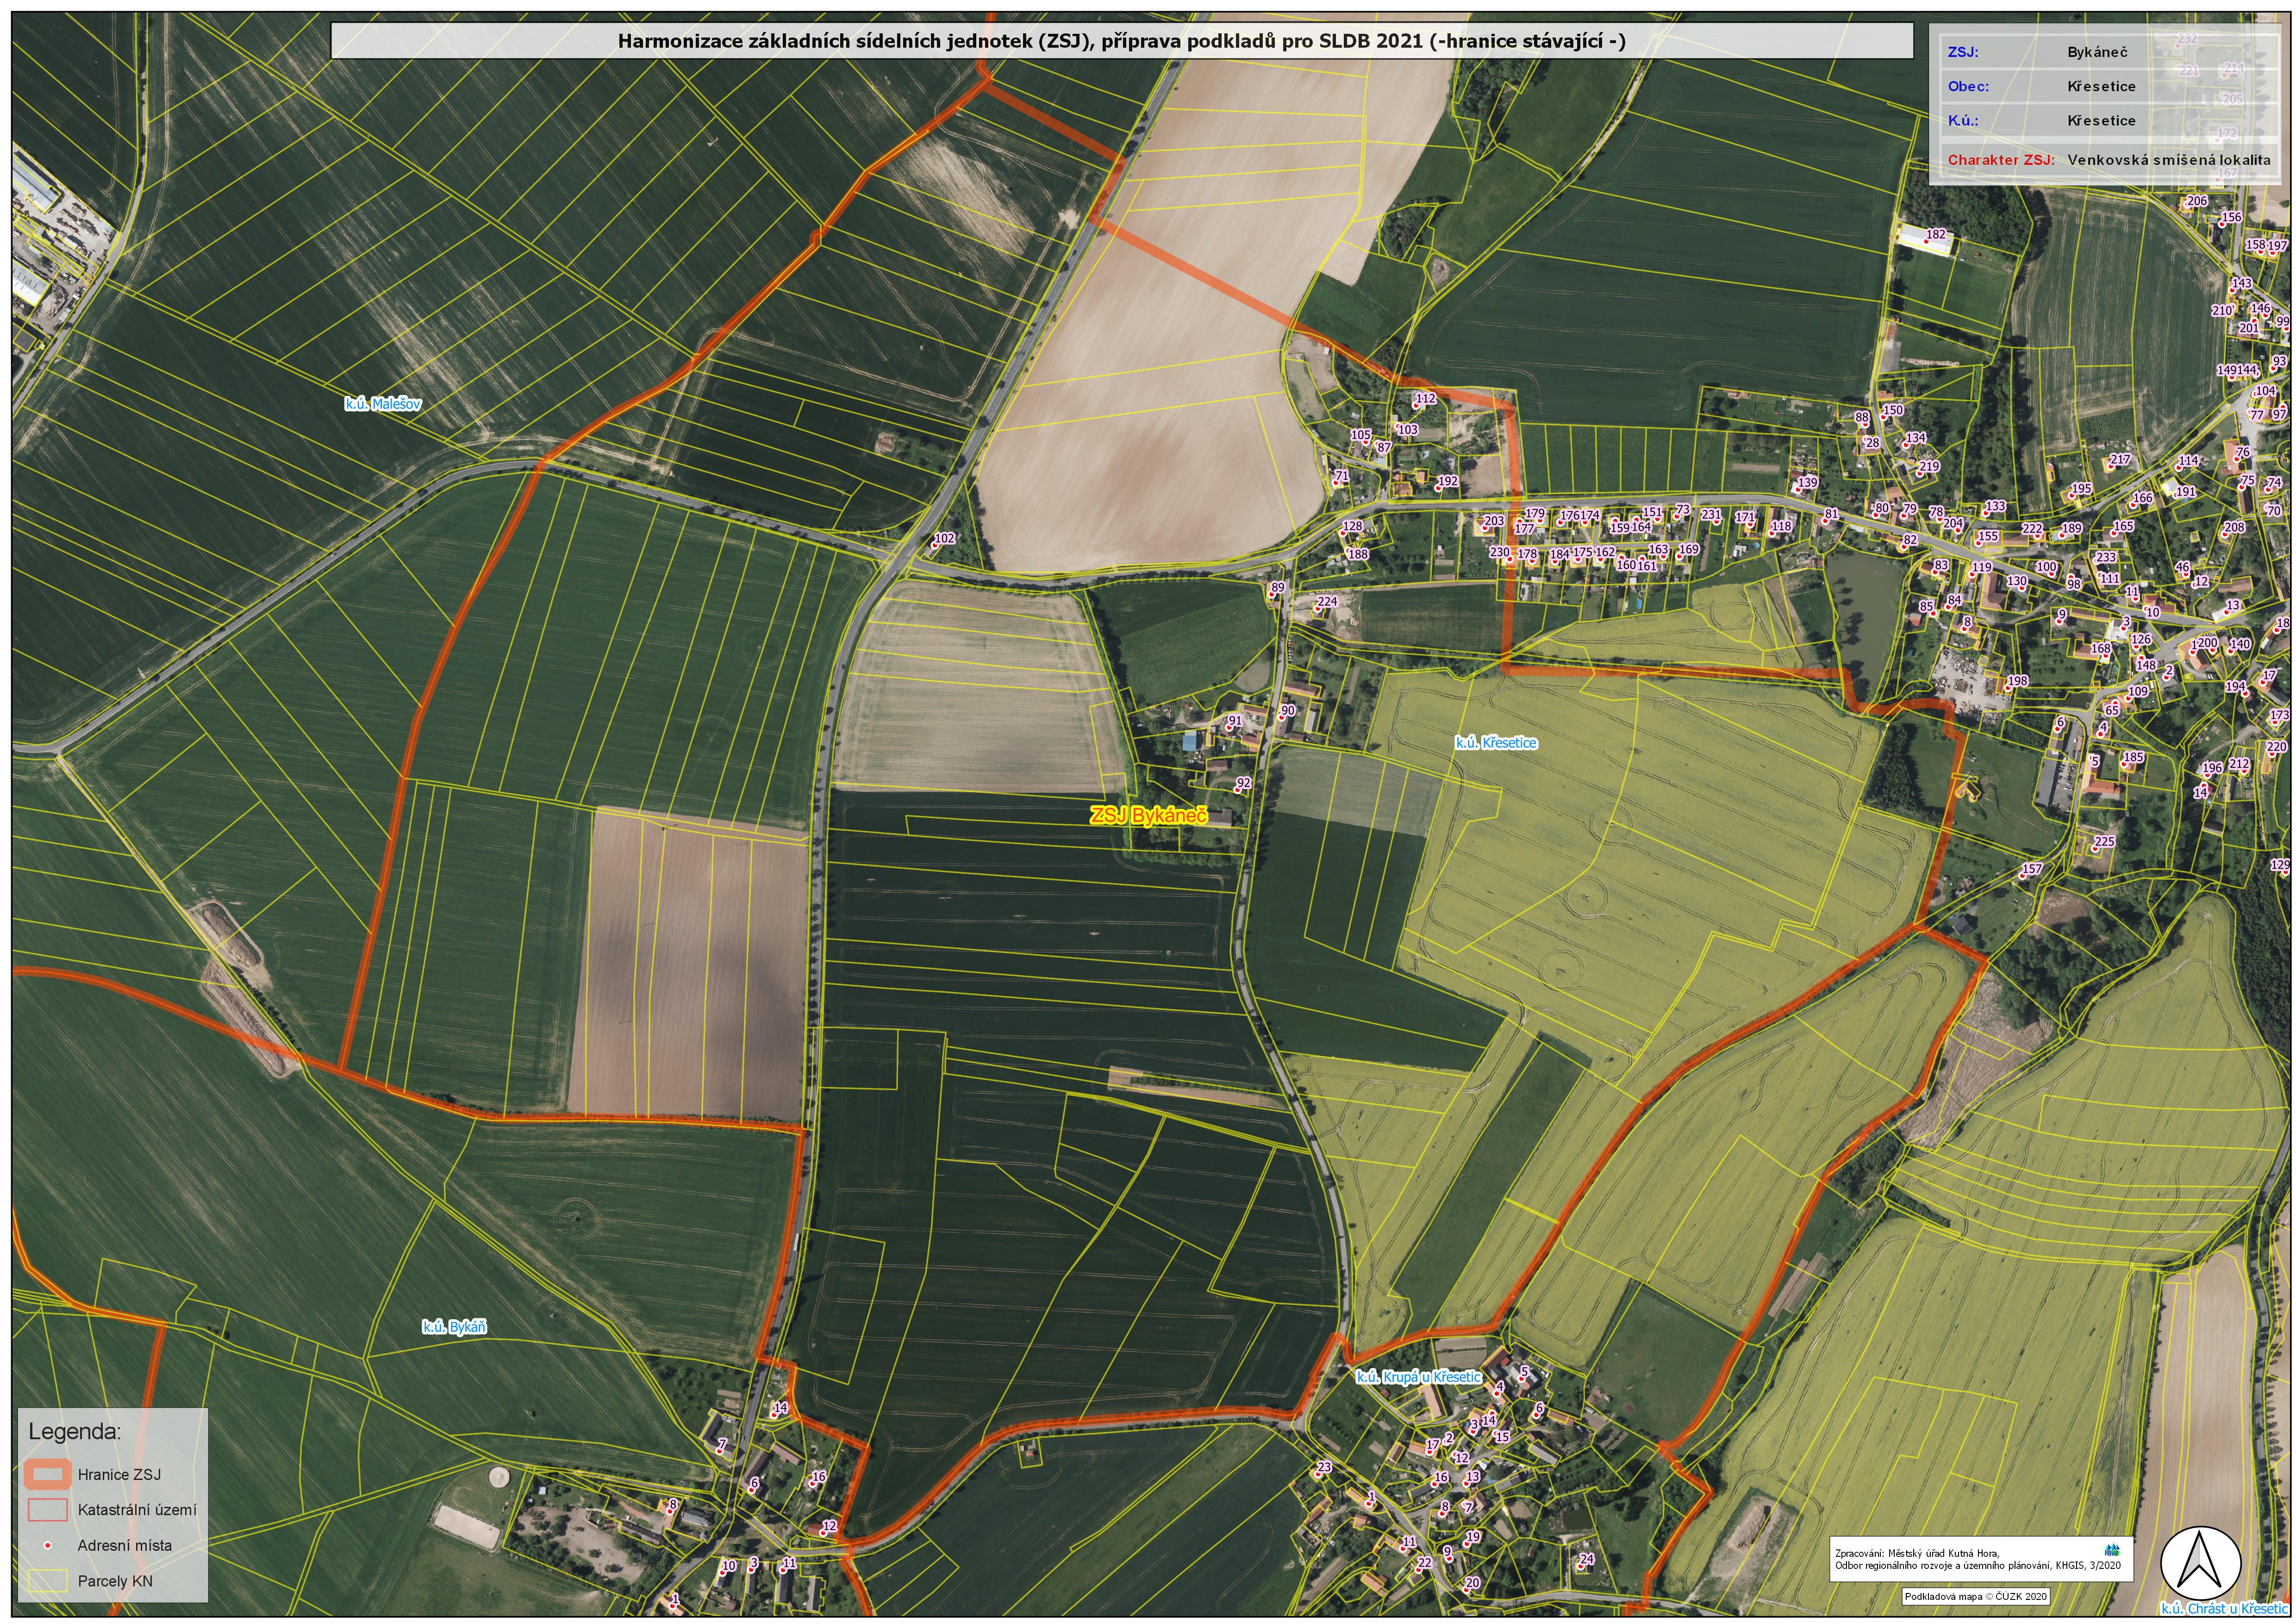
Task: Click address point 102 marker
Action: pos(934,546)
